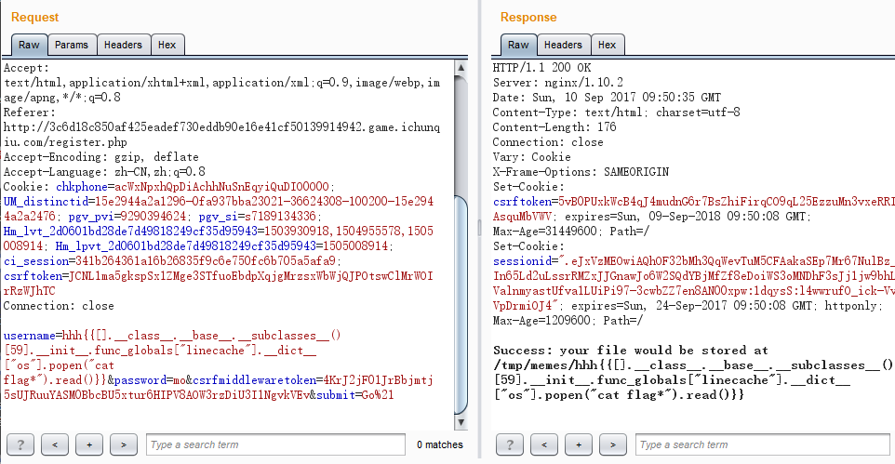Click the sessionid cookie name in response
Viewport: 895px width, 464px height.
(522, 261)
